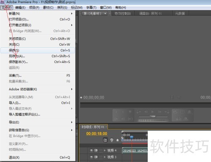Click the timeline timecode 00:00:18:00
211x162 pixels.
pos(97,134)
